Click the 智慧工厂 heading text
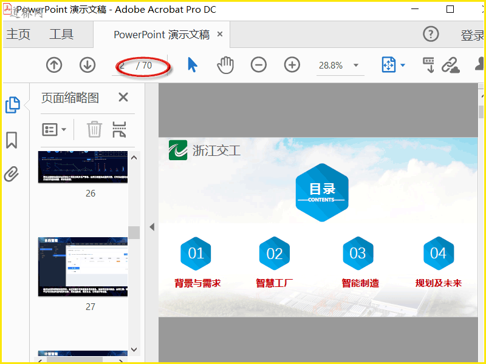 [x=275, y=283]
